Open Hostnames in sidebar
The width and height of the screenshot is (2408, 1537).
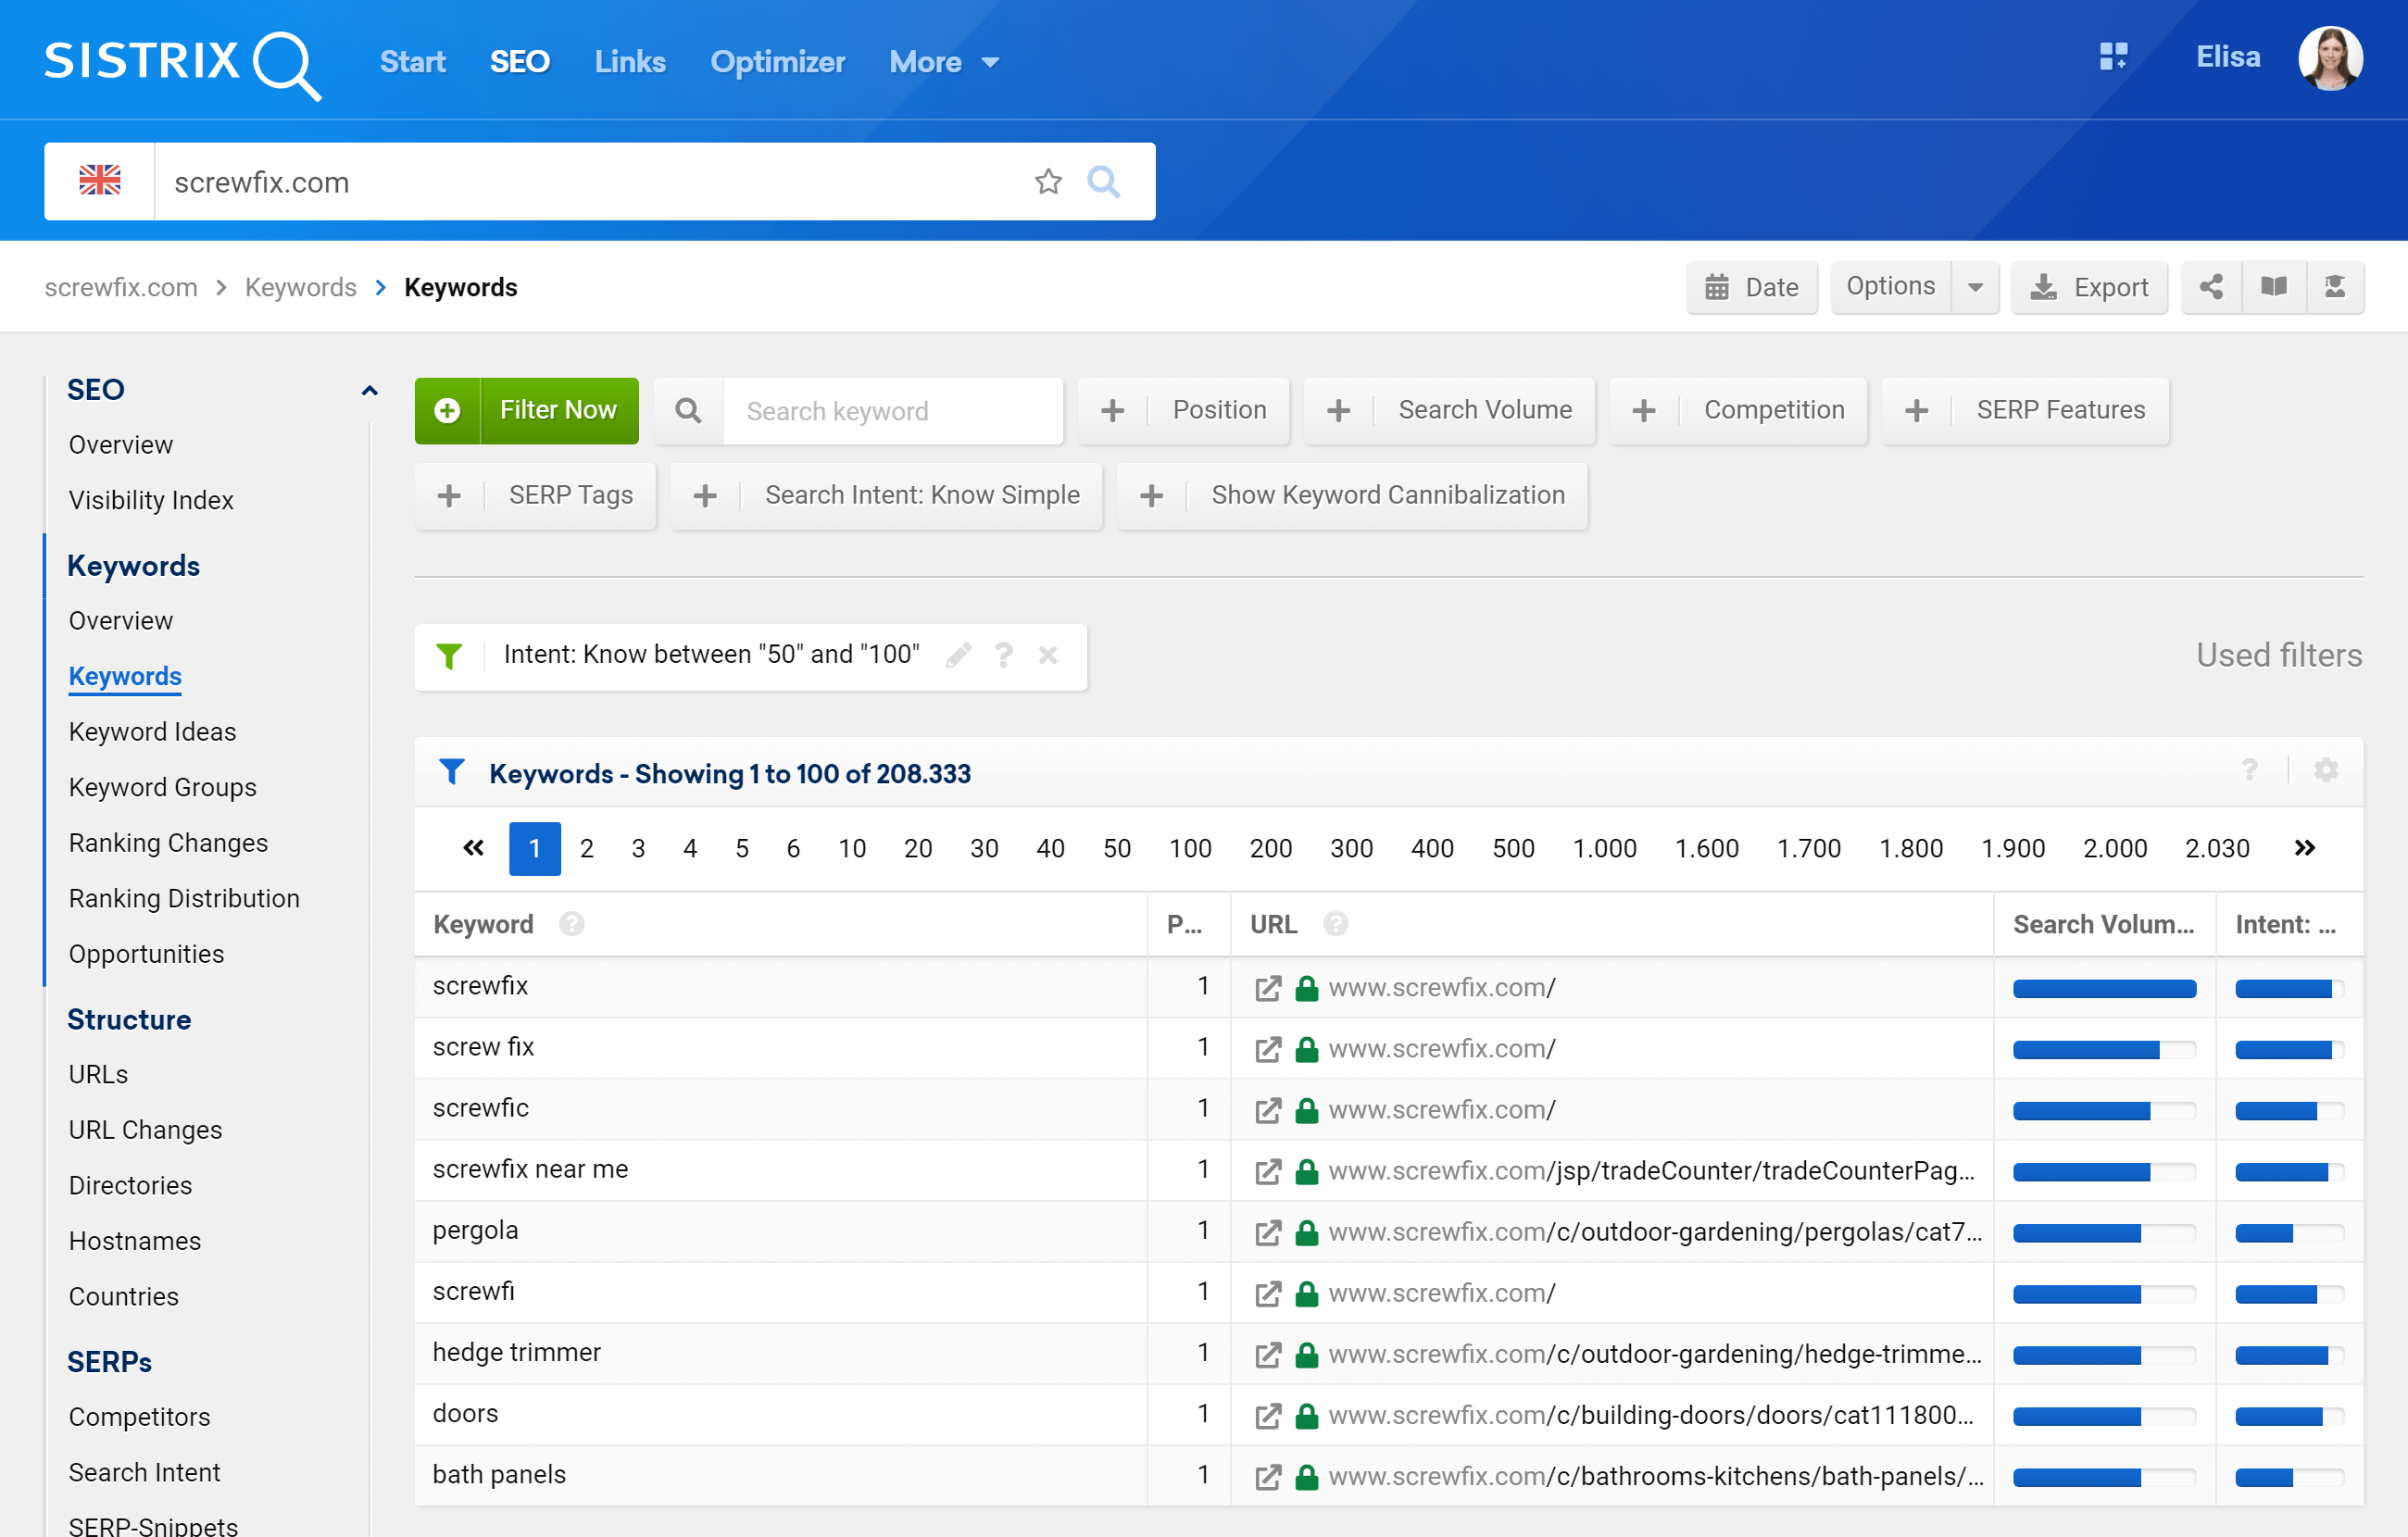coord(135,1241)
